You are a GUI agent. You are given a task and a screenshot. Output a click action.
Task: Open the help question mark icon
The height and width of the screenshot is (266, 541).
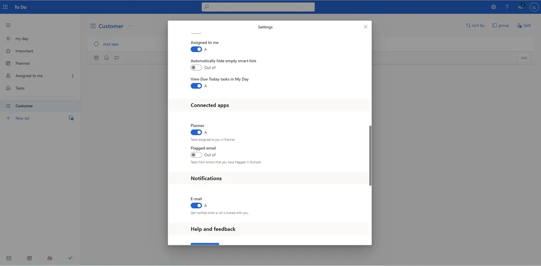coord(507,7)
